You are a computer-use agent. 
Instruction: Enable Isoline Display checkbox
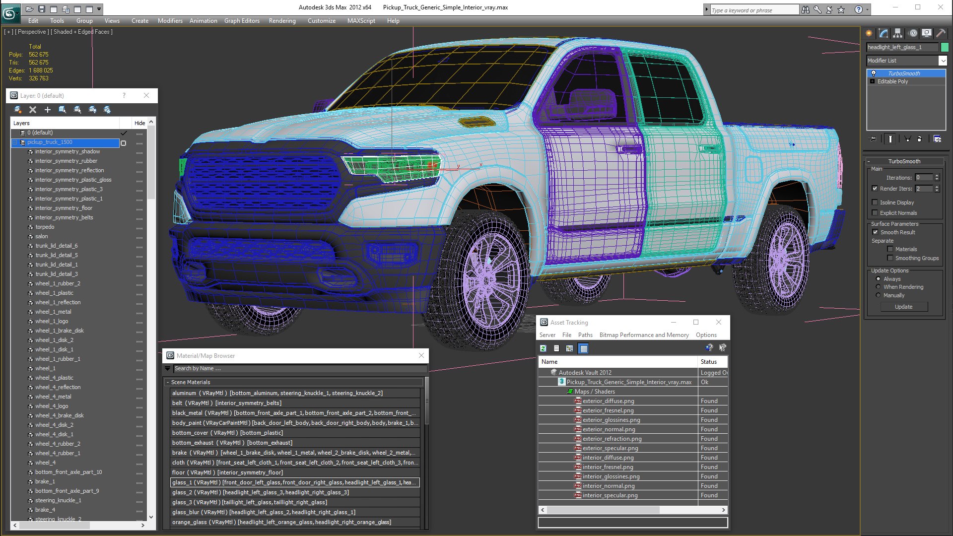tap(875, 202)
